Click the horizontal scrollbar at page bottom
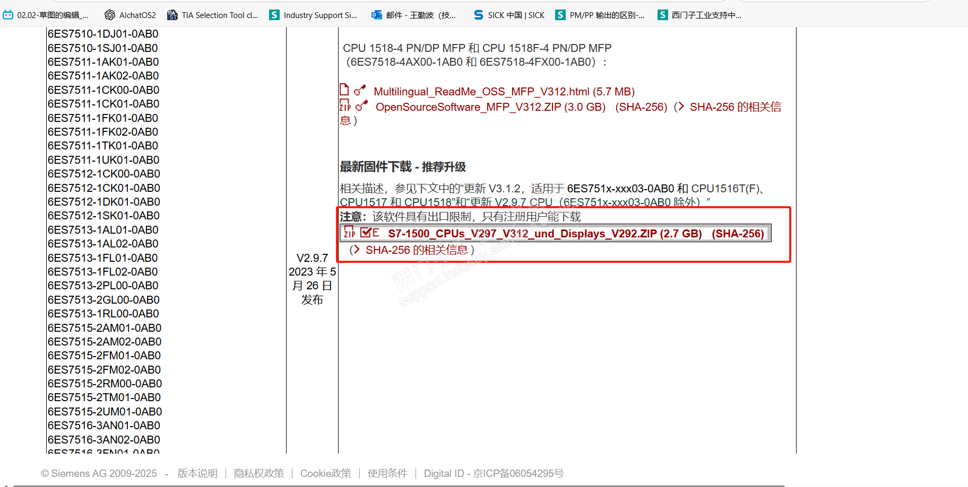968x487 pixels. tap(398, 485)
